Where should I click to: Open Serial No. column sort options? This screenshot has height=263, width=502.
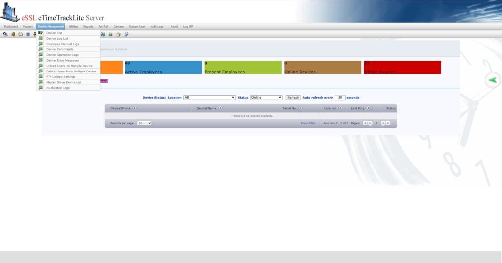pos(301,108)
